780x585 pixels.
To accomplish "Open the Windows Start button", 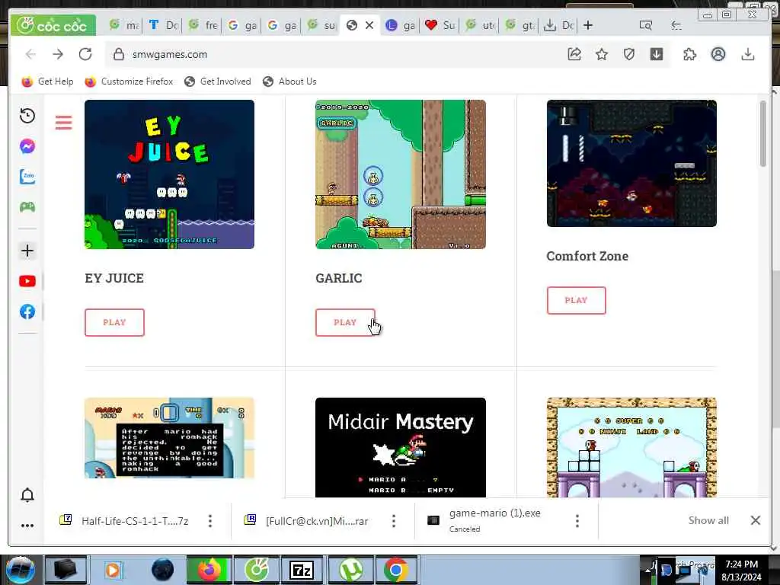I will [x=21, y=570].
